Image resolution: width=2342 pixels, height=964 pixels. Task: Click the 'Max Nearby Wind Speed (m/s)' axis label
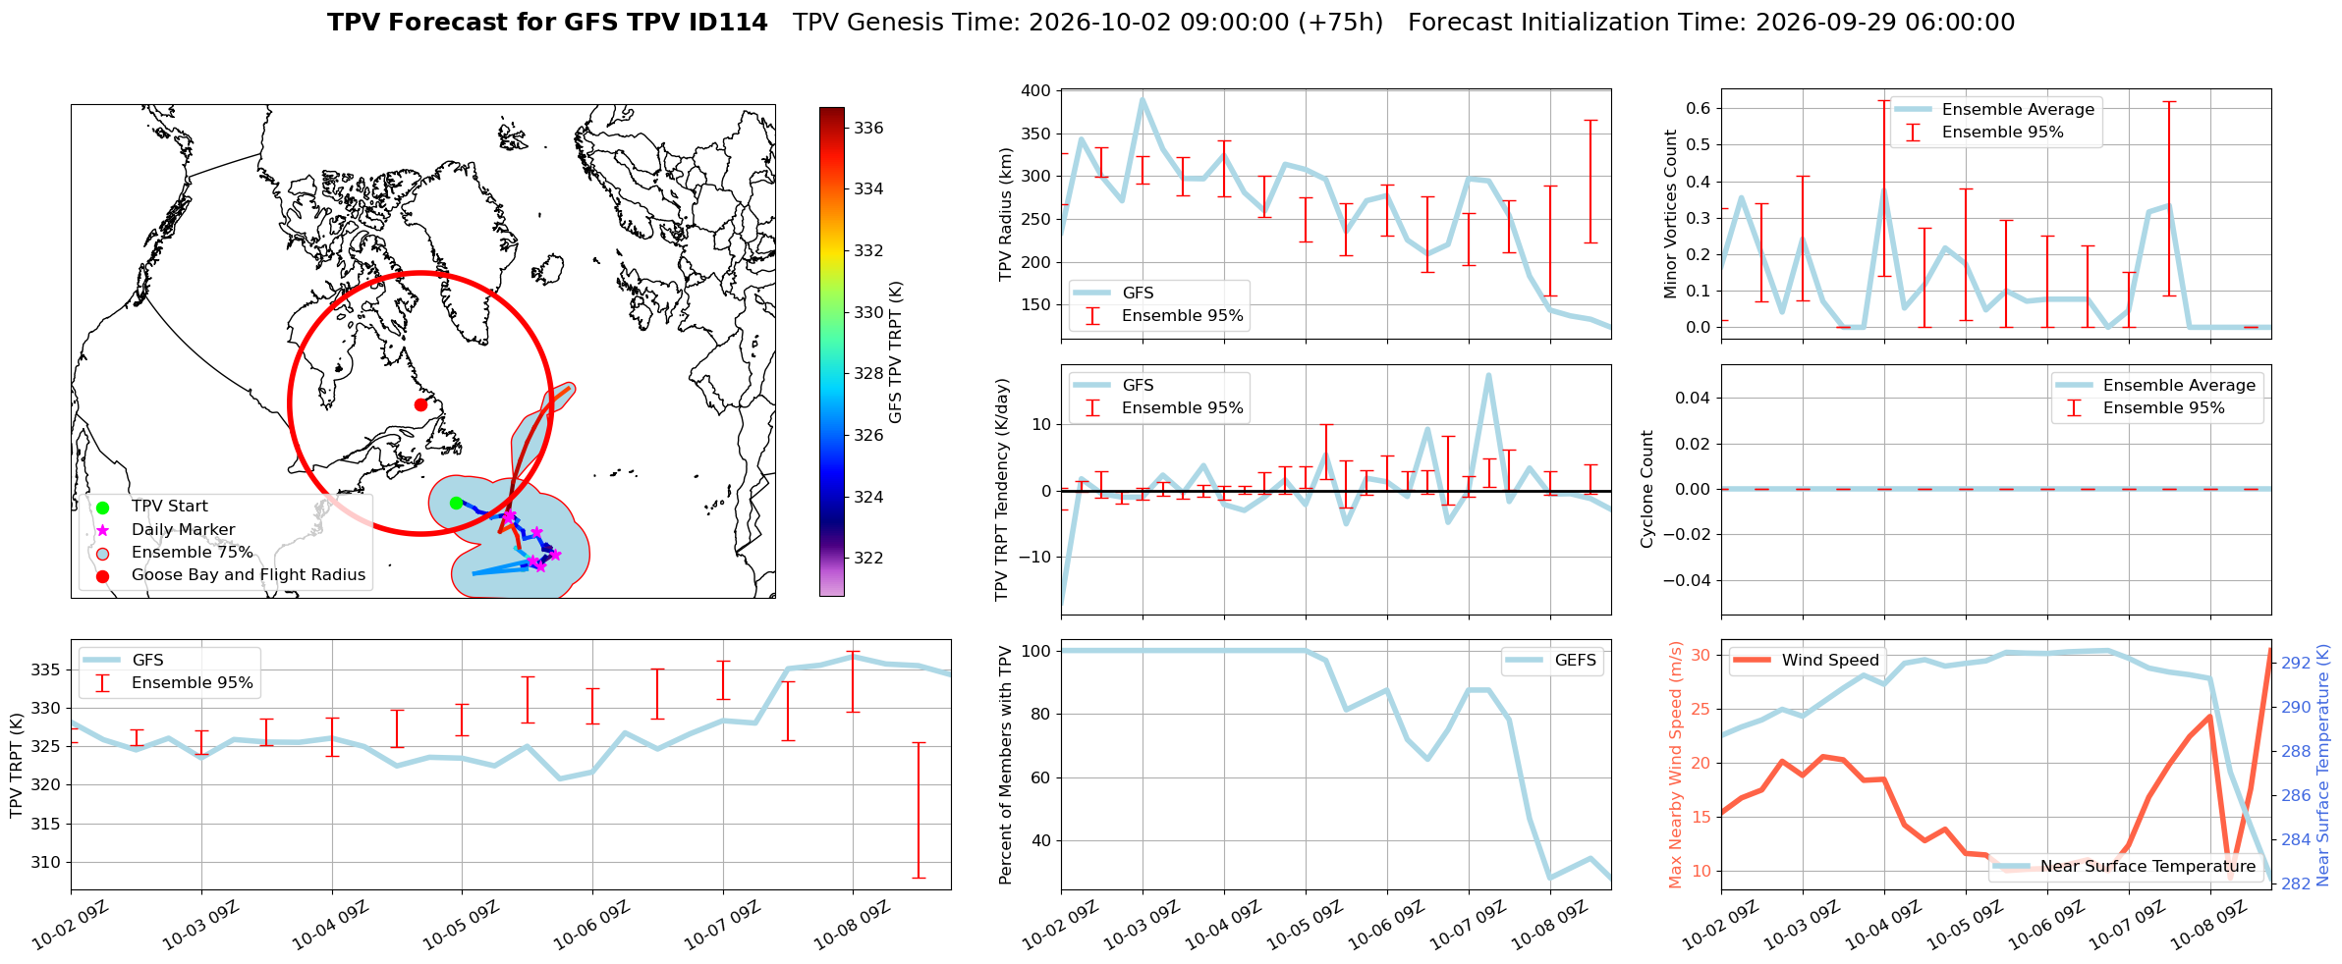pyautogui.click(x=1675, y=766)
